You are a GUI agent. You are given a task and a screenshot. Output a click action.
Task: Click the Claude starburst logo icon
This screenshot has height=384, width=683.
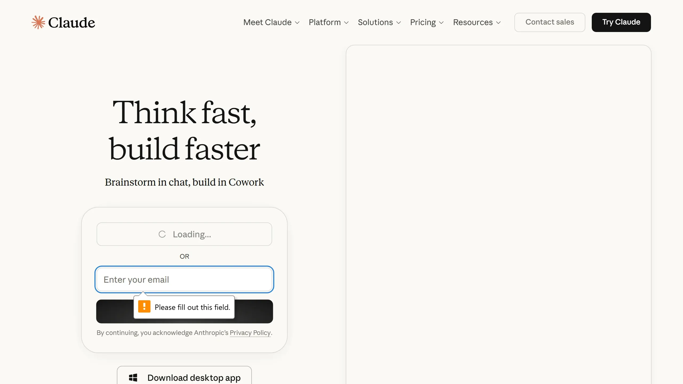38,22
